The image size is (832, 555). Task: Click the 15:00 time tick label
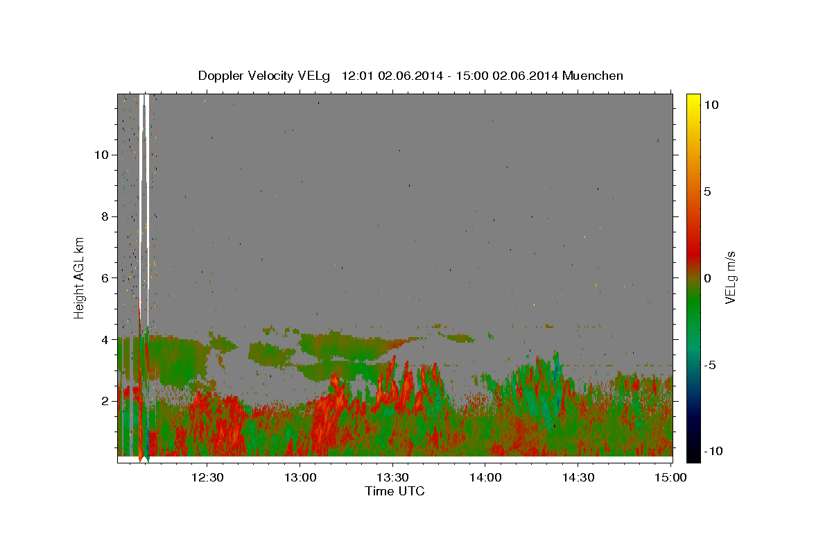tap(670, 477)
